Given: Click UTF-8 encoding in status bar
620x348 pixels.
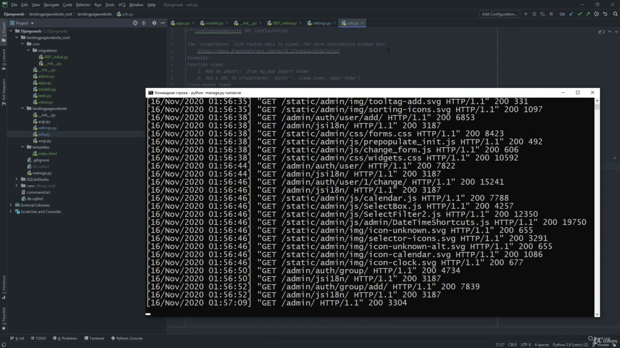Looking at the screenshot, I should point(526,345).
